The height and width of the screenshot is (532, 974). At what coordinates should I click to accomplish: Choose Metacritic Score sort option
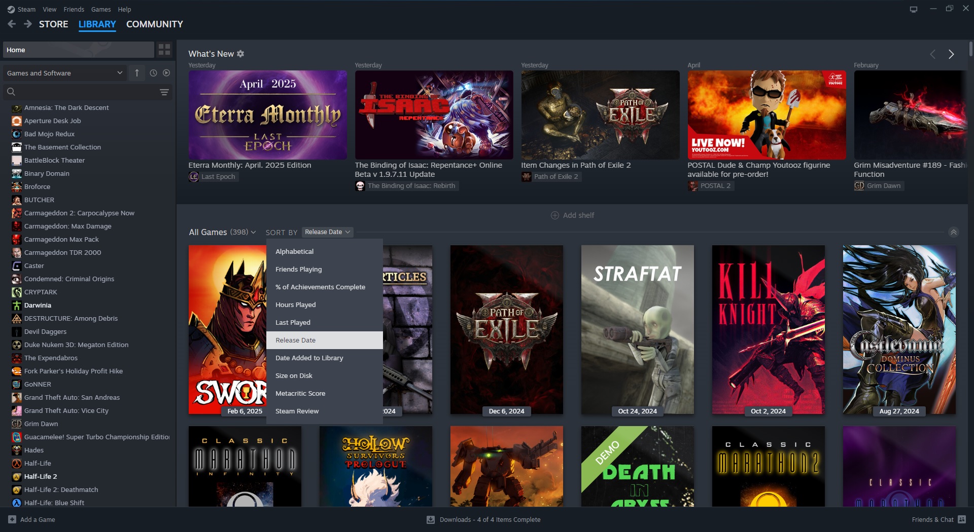pyautogui.click(x=325, y=393)
